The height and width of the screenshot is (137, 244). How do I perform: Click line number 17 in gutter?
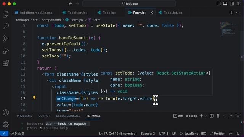coord(23,99)
